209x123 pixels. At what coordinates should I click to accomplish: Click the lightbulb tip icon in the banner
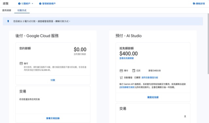[x=8, y=21]
